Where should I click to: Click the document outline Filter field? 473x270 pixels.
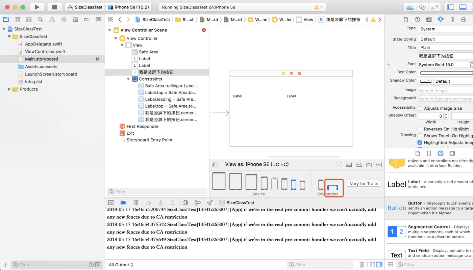click(157, 192)
